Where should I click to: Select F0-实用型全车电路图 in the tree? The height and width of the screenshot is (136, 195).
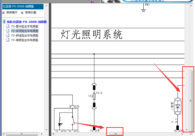tap(25, 31)
